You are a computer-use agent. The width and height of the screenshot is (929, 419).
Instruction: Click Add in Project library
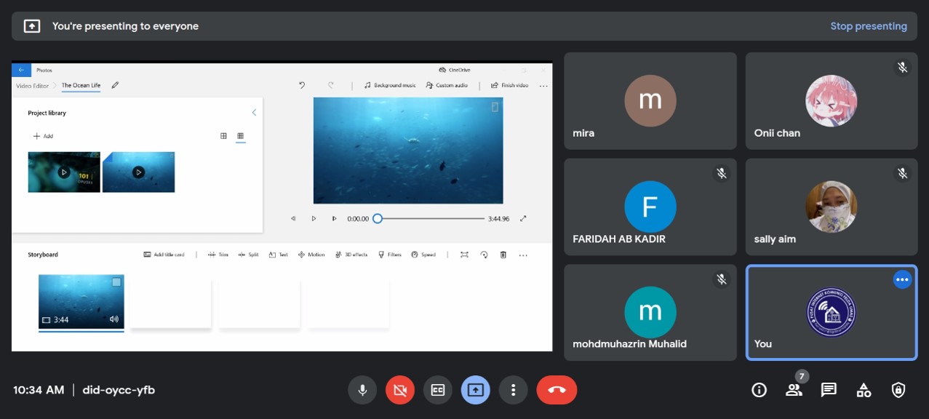click(x=43, y=136)
